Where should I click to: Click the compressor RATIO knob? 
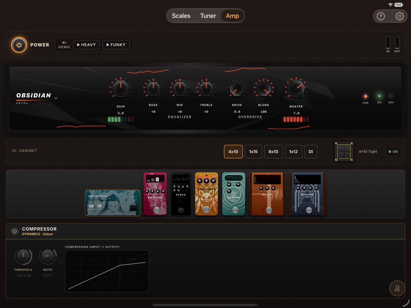coord(48,256)
